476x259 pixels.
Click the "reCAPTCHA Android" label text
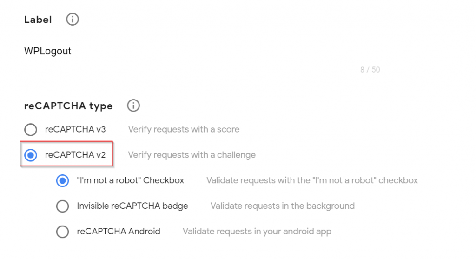[x=119, y=232]
